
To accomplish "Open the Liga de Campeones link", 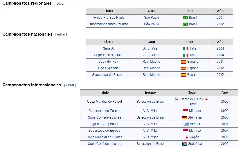I will (x=104, y=124).
